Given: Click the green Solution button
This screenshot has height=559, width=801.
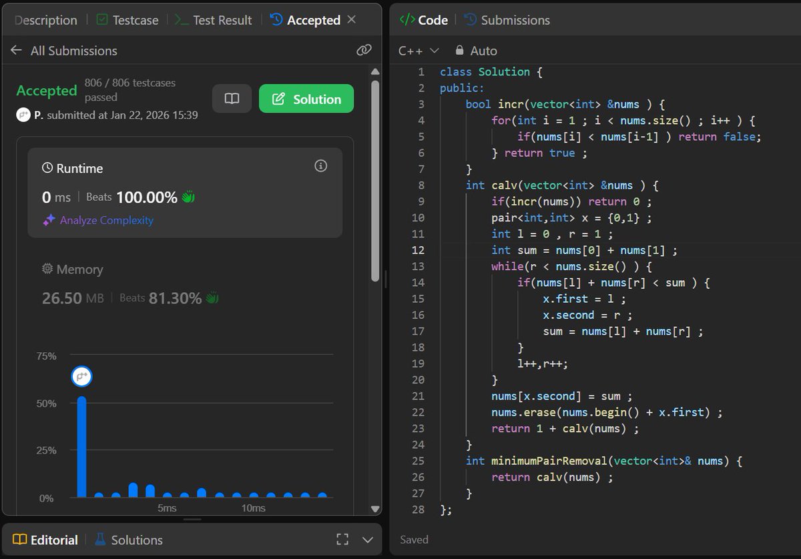Looking at the screenshot, I should click(306, 99).
